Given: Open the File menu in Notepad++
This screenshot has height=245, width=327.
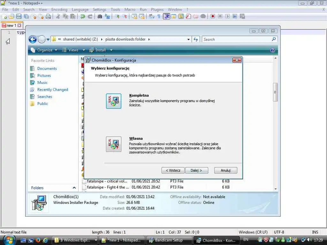Looking at the screenshot, I should tap(5, 10).
